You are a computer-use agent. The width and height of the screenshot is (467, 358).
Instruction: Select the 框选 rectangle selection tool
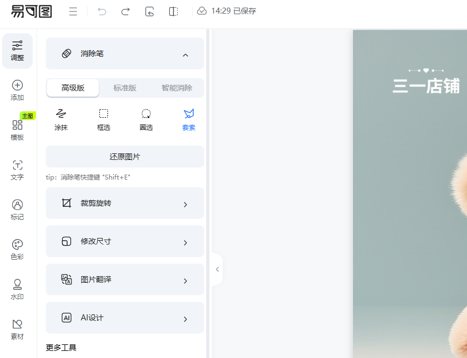(x=104, y=120)
